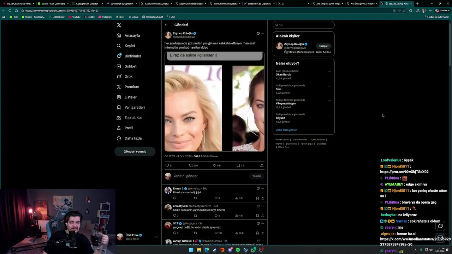Open YouTube bookmark in bookmarks bar
This screenshot has width=452, height=254.
tap(75, 17)
